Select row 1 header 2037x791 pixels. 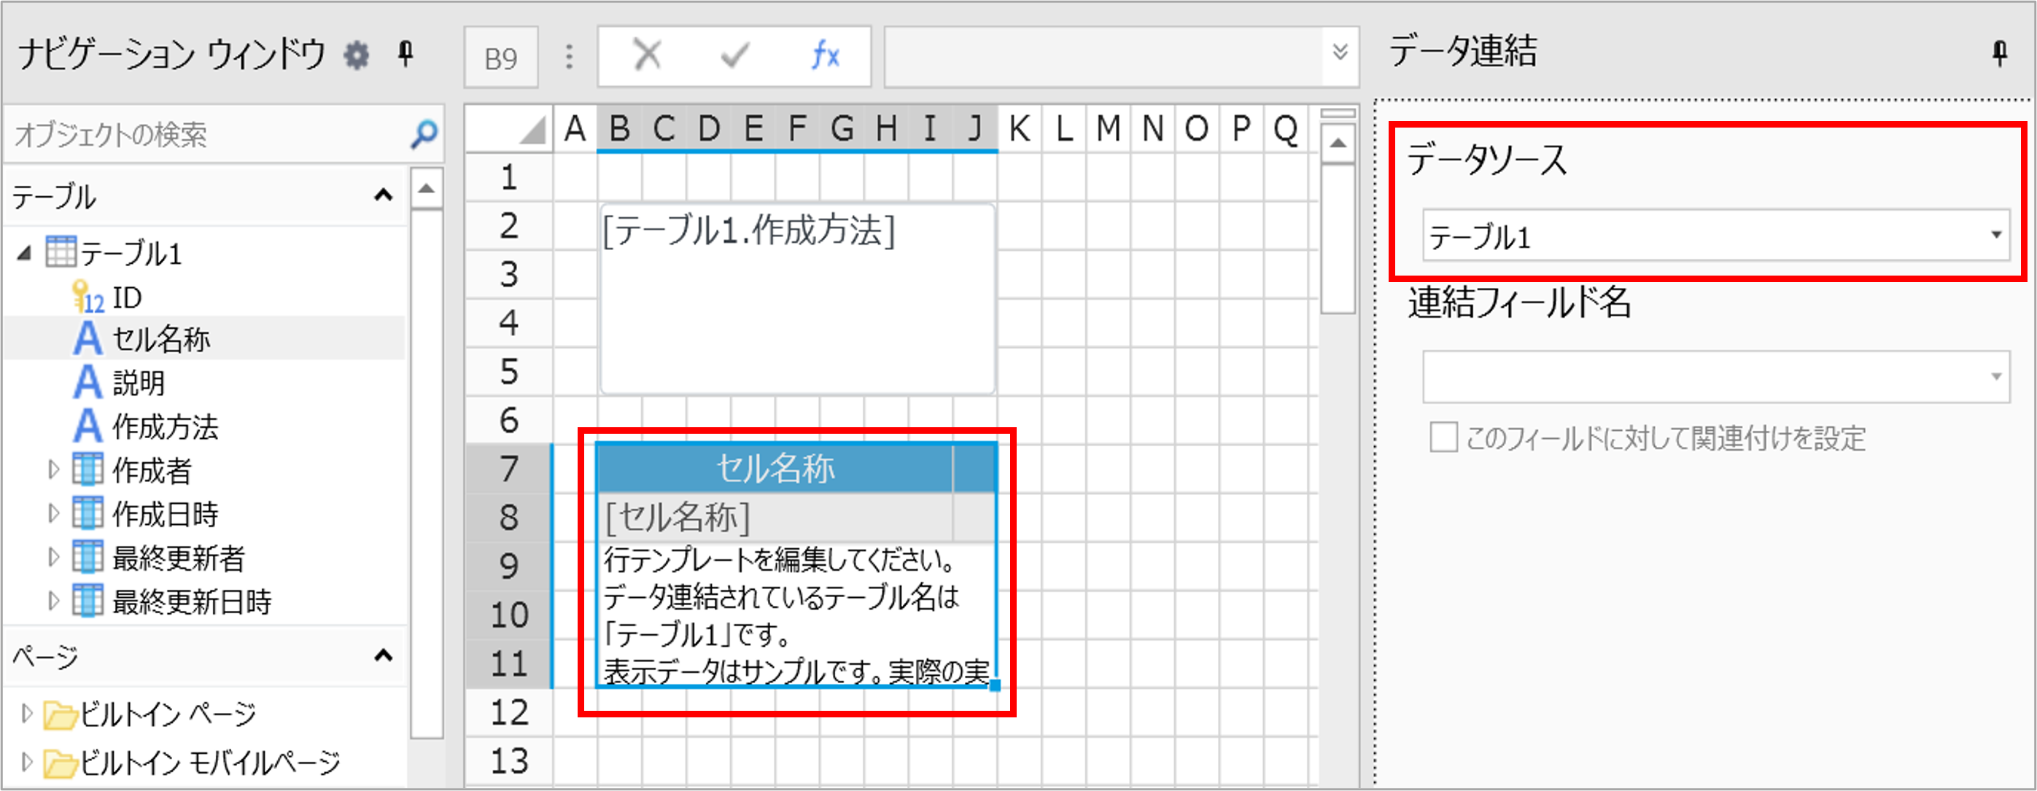pos(508,177)
